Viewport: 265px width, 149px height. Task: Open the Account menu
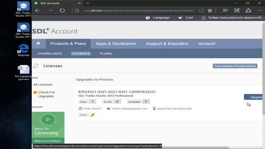click(207, 43)
